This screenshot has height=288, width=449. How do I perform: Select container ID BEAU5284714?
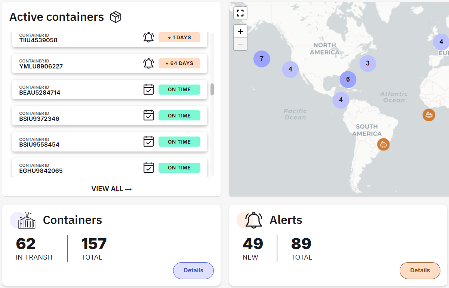coord(40,92)
